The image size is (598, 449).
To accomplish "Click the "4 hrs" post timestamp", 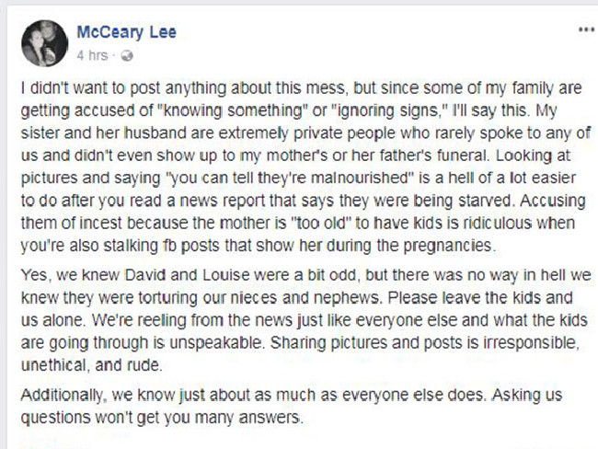I will [94, 56].
